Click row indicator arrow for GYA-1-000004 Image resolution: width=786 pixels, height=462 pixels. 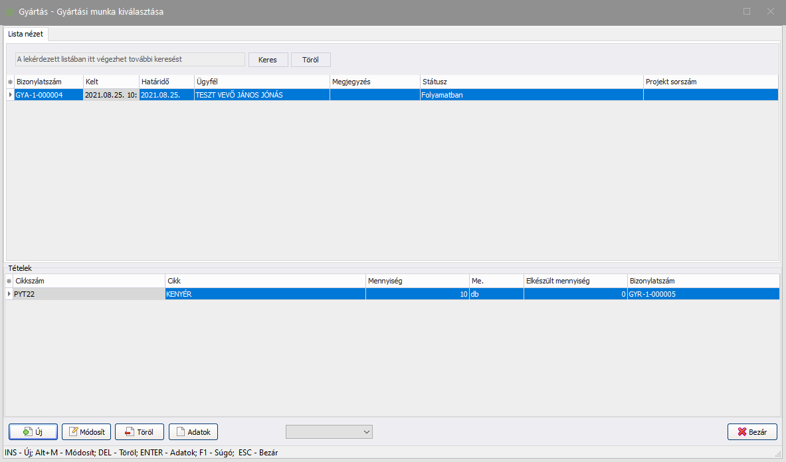[x=10, y=95]
